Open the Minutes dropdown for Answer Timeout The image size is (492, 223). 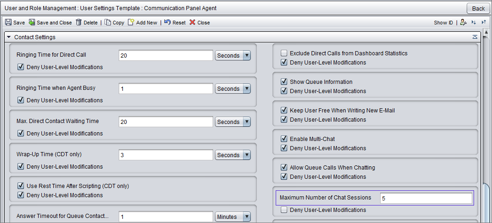tap(232, 217)
